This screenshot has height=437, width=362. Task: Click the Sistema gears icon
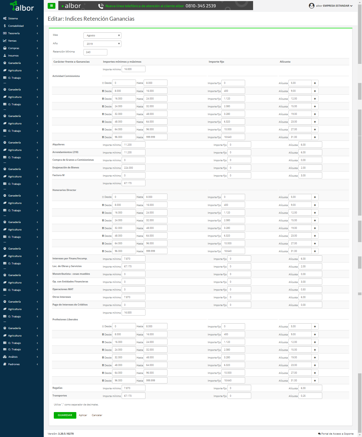pyautogui.click(x=5, y=18)
